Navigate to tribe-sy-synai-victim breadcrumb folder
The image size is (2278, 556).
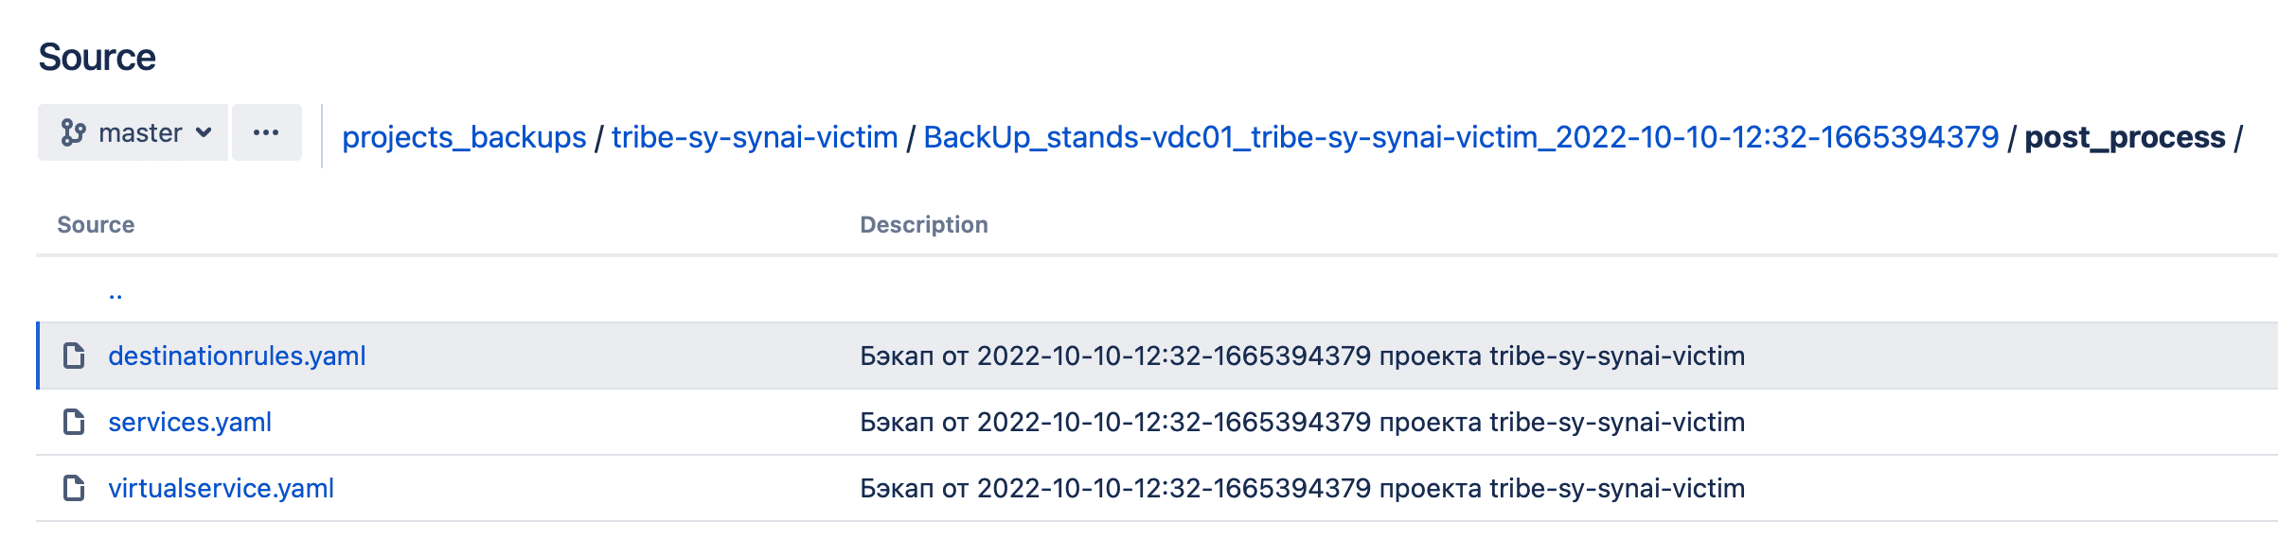755,137
